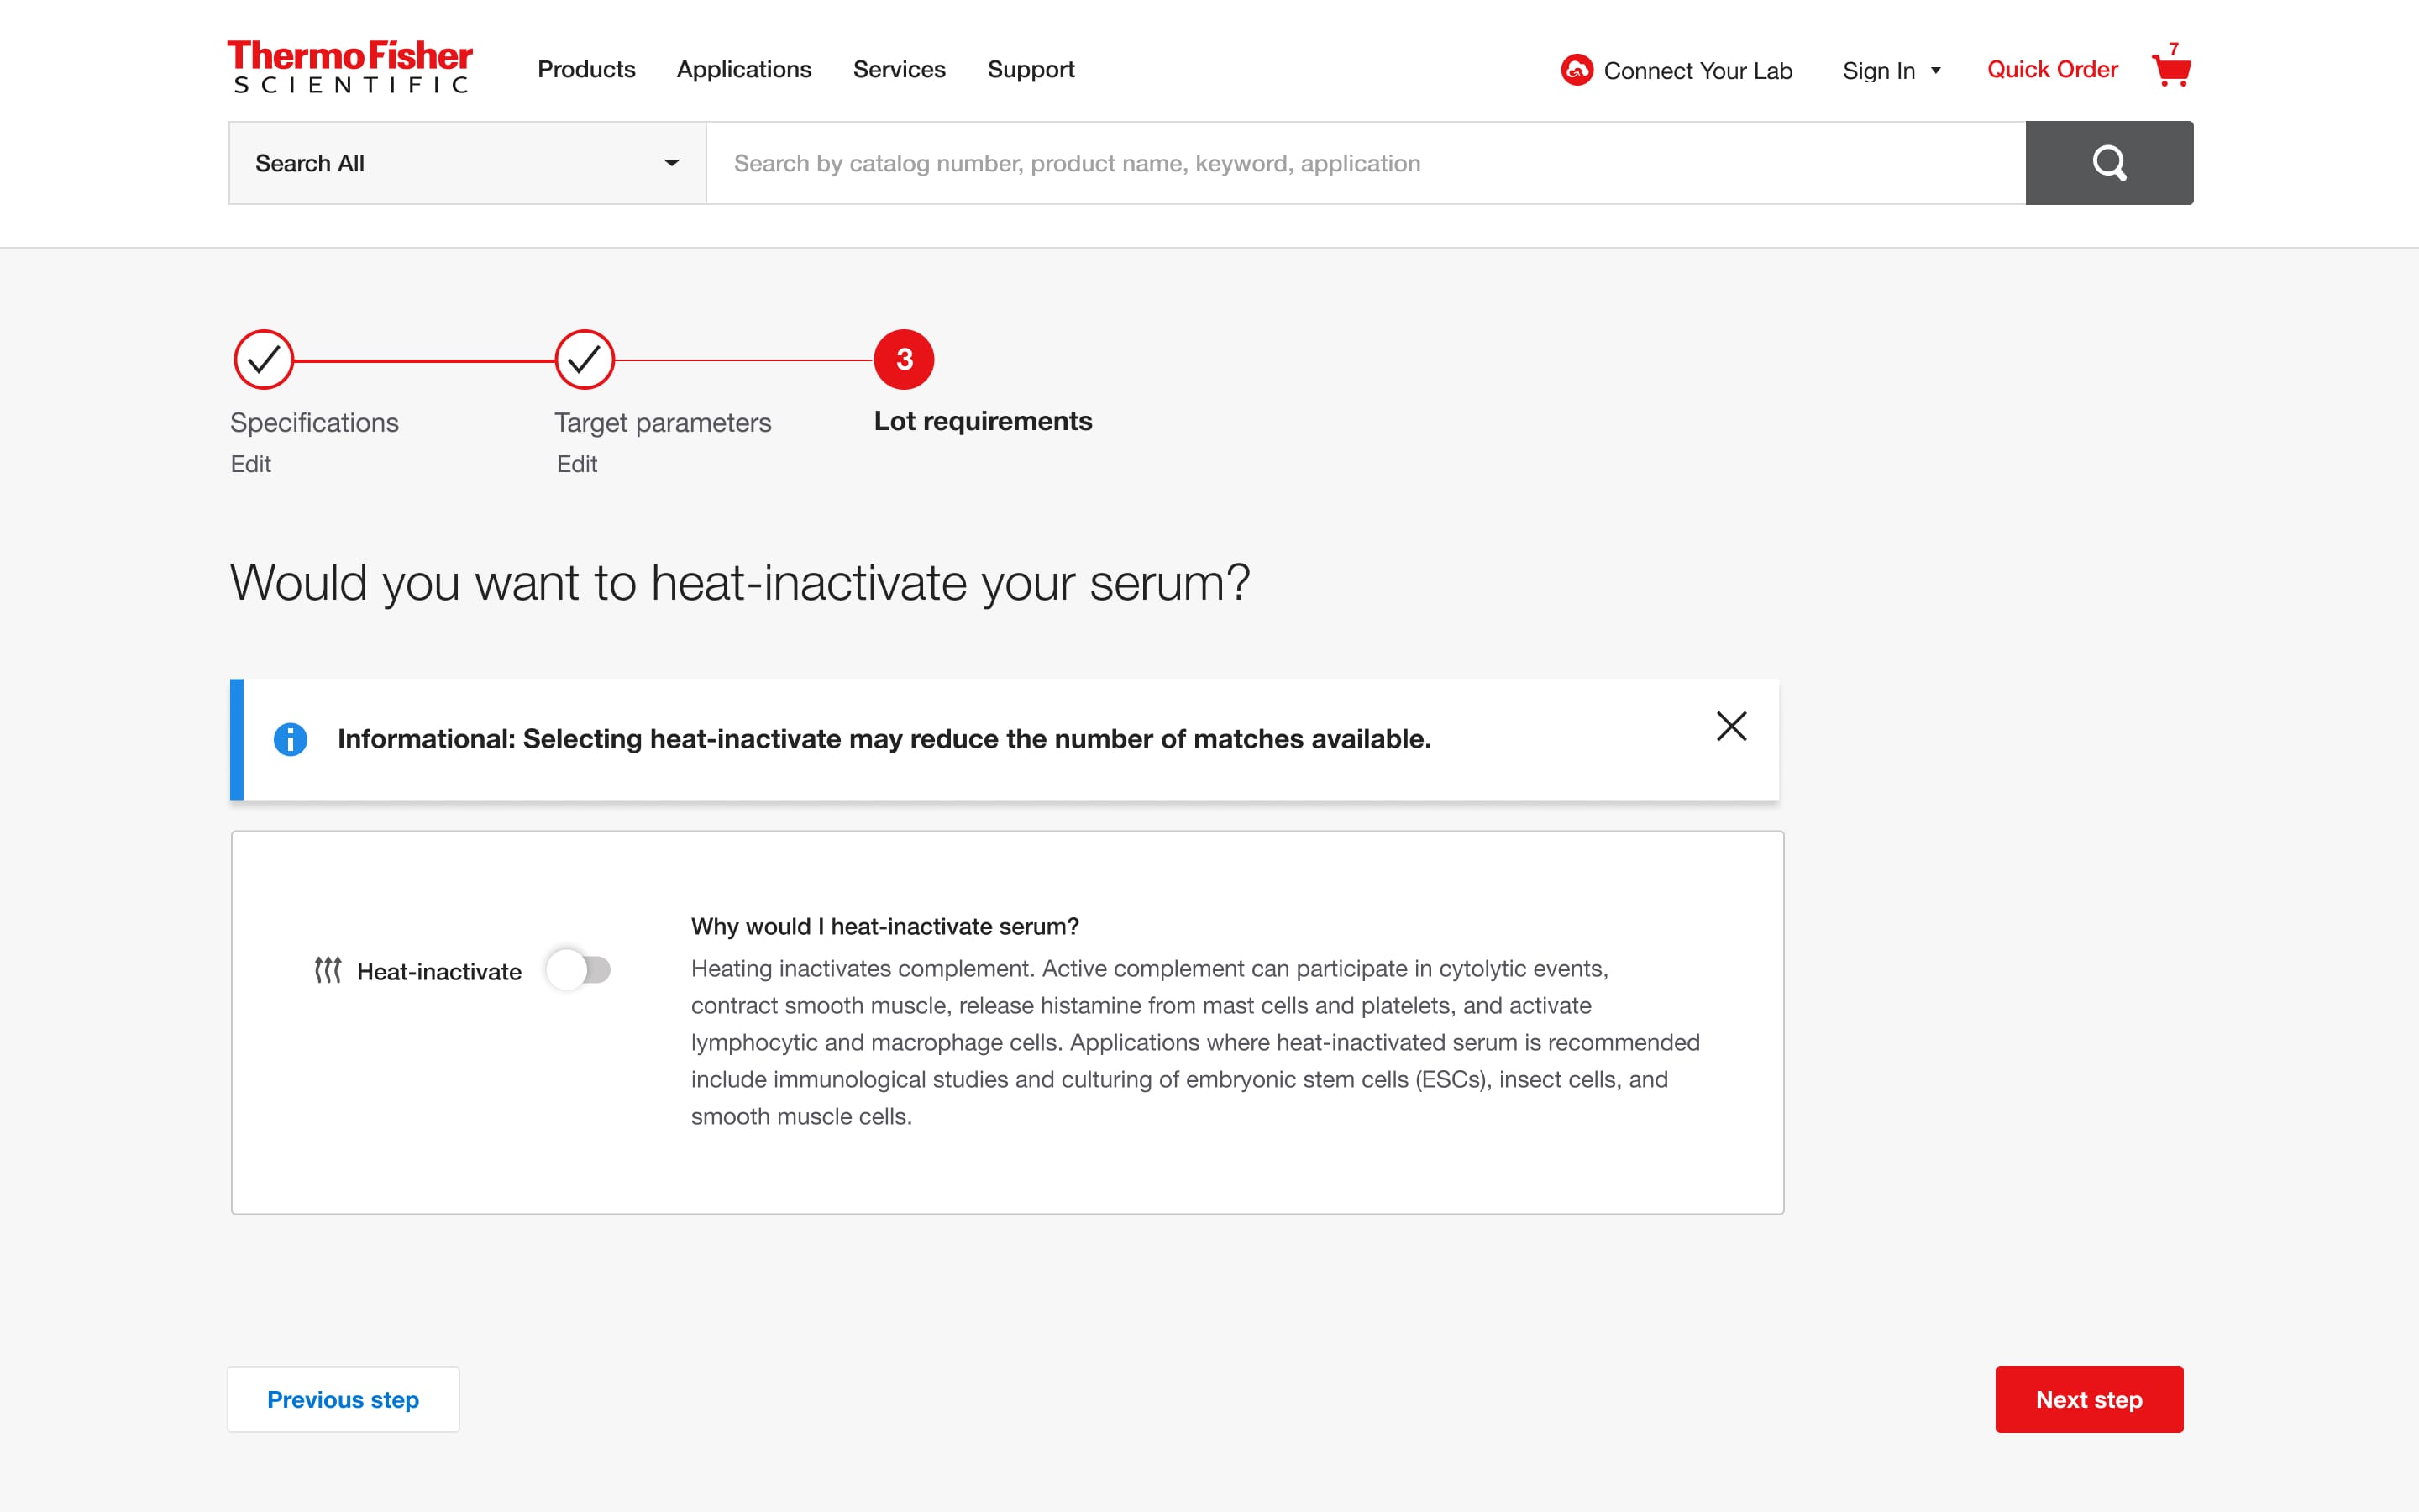Click Edit under Target parameters
Image resolution: width=2419 pixels, height=1512 pixels.
pos(577,464)
